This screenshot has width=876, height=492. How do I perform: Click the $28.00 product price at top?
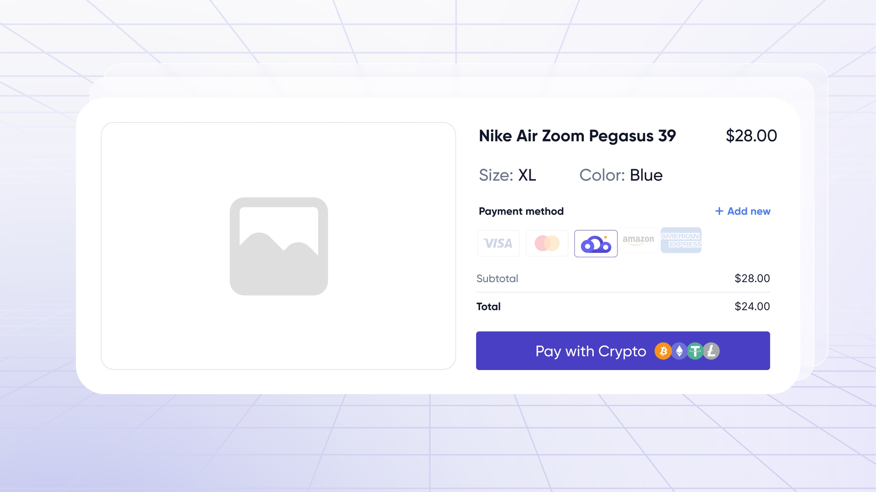pyautogui.click(x=751, y=136)
